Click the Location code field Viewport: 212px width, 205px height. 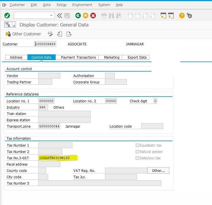coord(152,126)
